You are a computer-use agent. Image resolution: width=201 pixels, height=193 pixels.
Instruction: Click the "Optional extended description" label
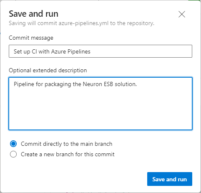[48, 71]
